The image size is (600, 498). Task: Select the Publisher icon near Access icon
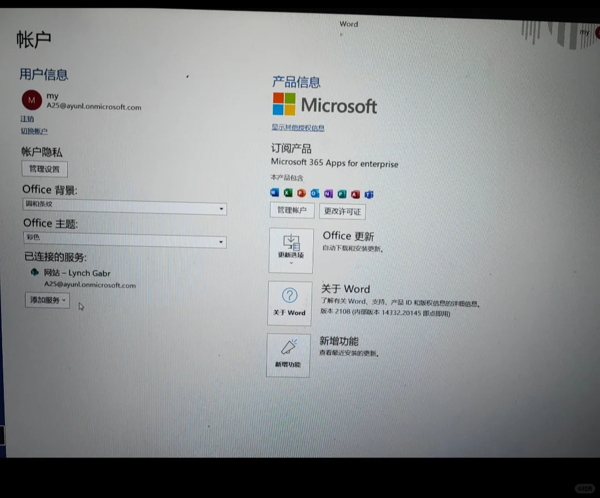pyautogui.click(x=342, y=194)
